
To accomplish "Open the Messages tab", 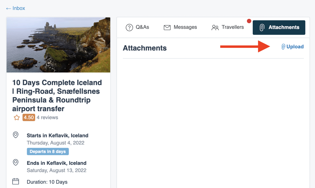I will (180, 27).
